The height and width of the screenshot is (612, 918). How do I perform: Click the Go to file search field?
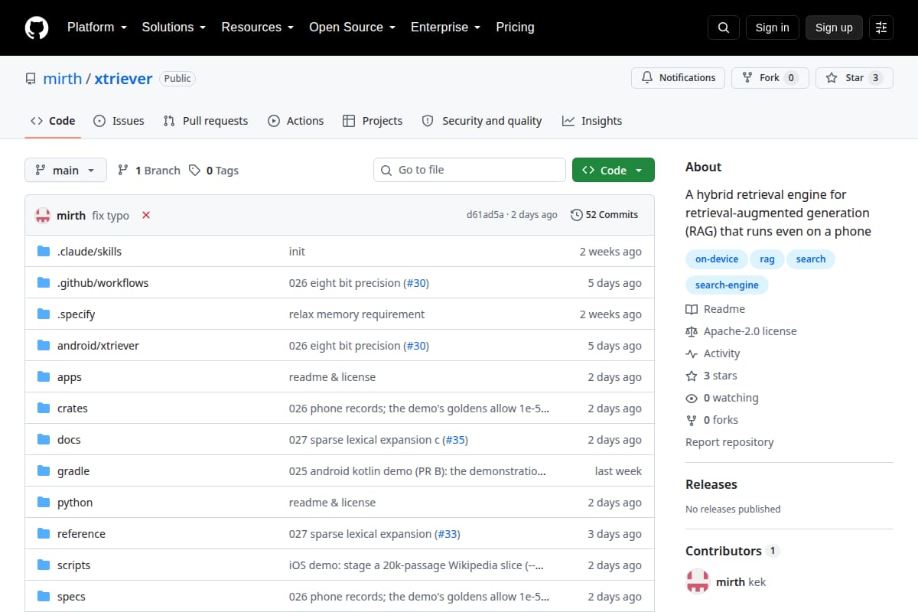pyautogui.click(x=470, y=170)
